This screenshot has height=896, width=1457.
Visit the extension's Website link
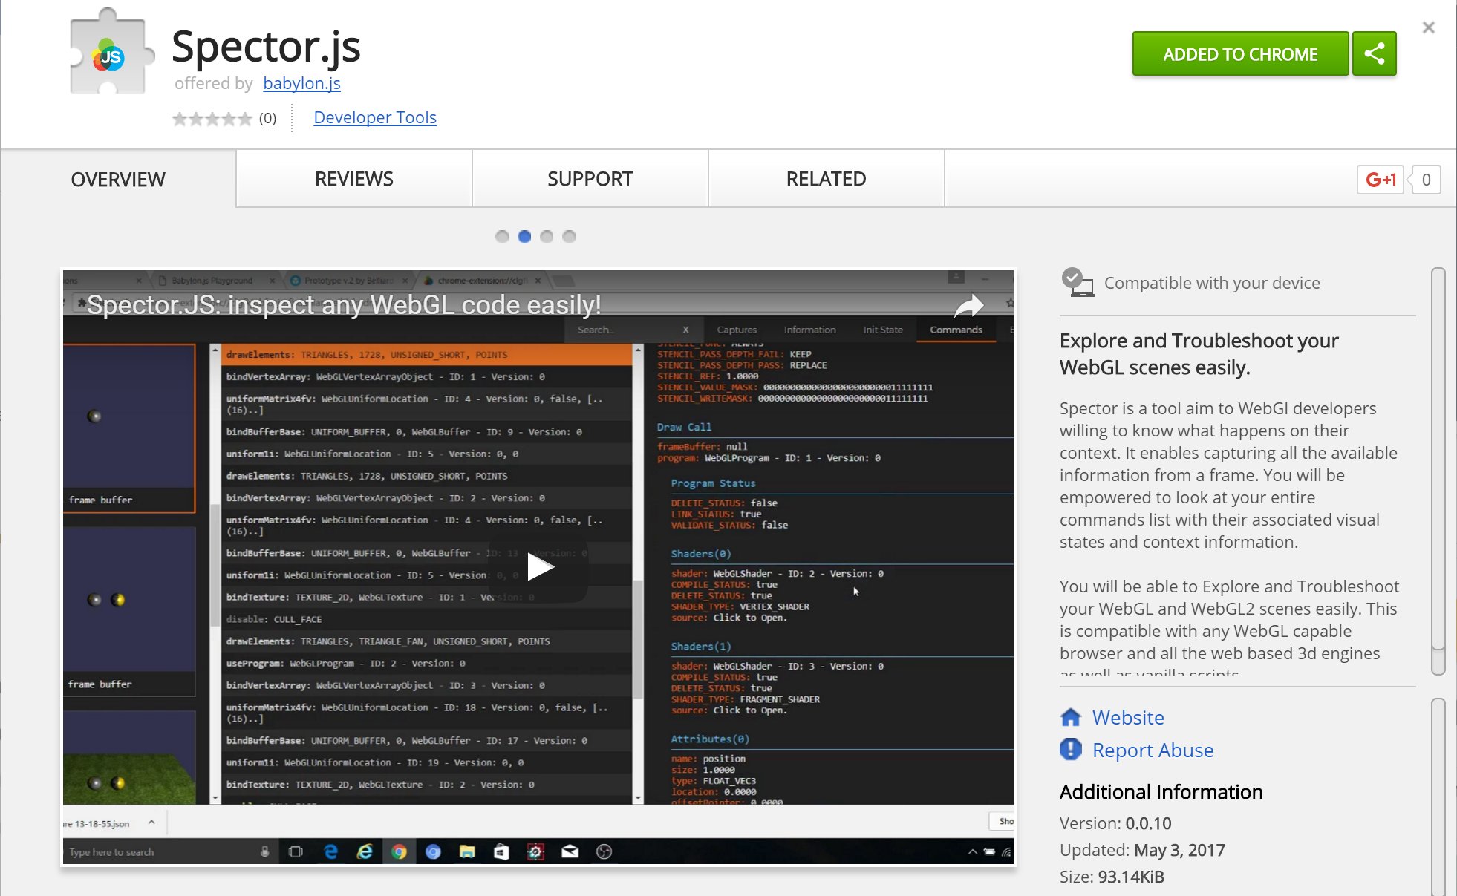[1128, 717]
